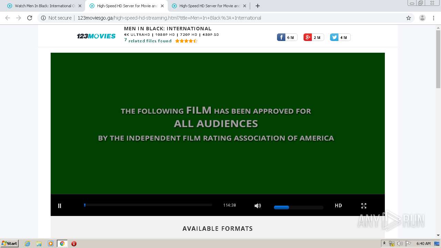441x248 pixels.
Task: Adjust the blue volume slider
Action: 298,207
